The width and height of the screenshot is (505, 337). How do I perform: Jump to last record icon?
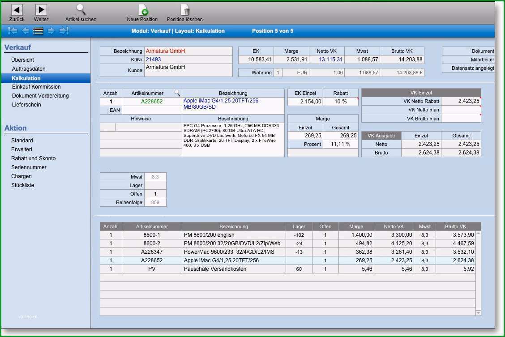click(x=64, y=30)
